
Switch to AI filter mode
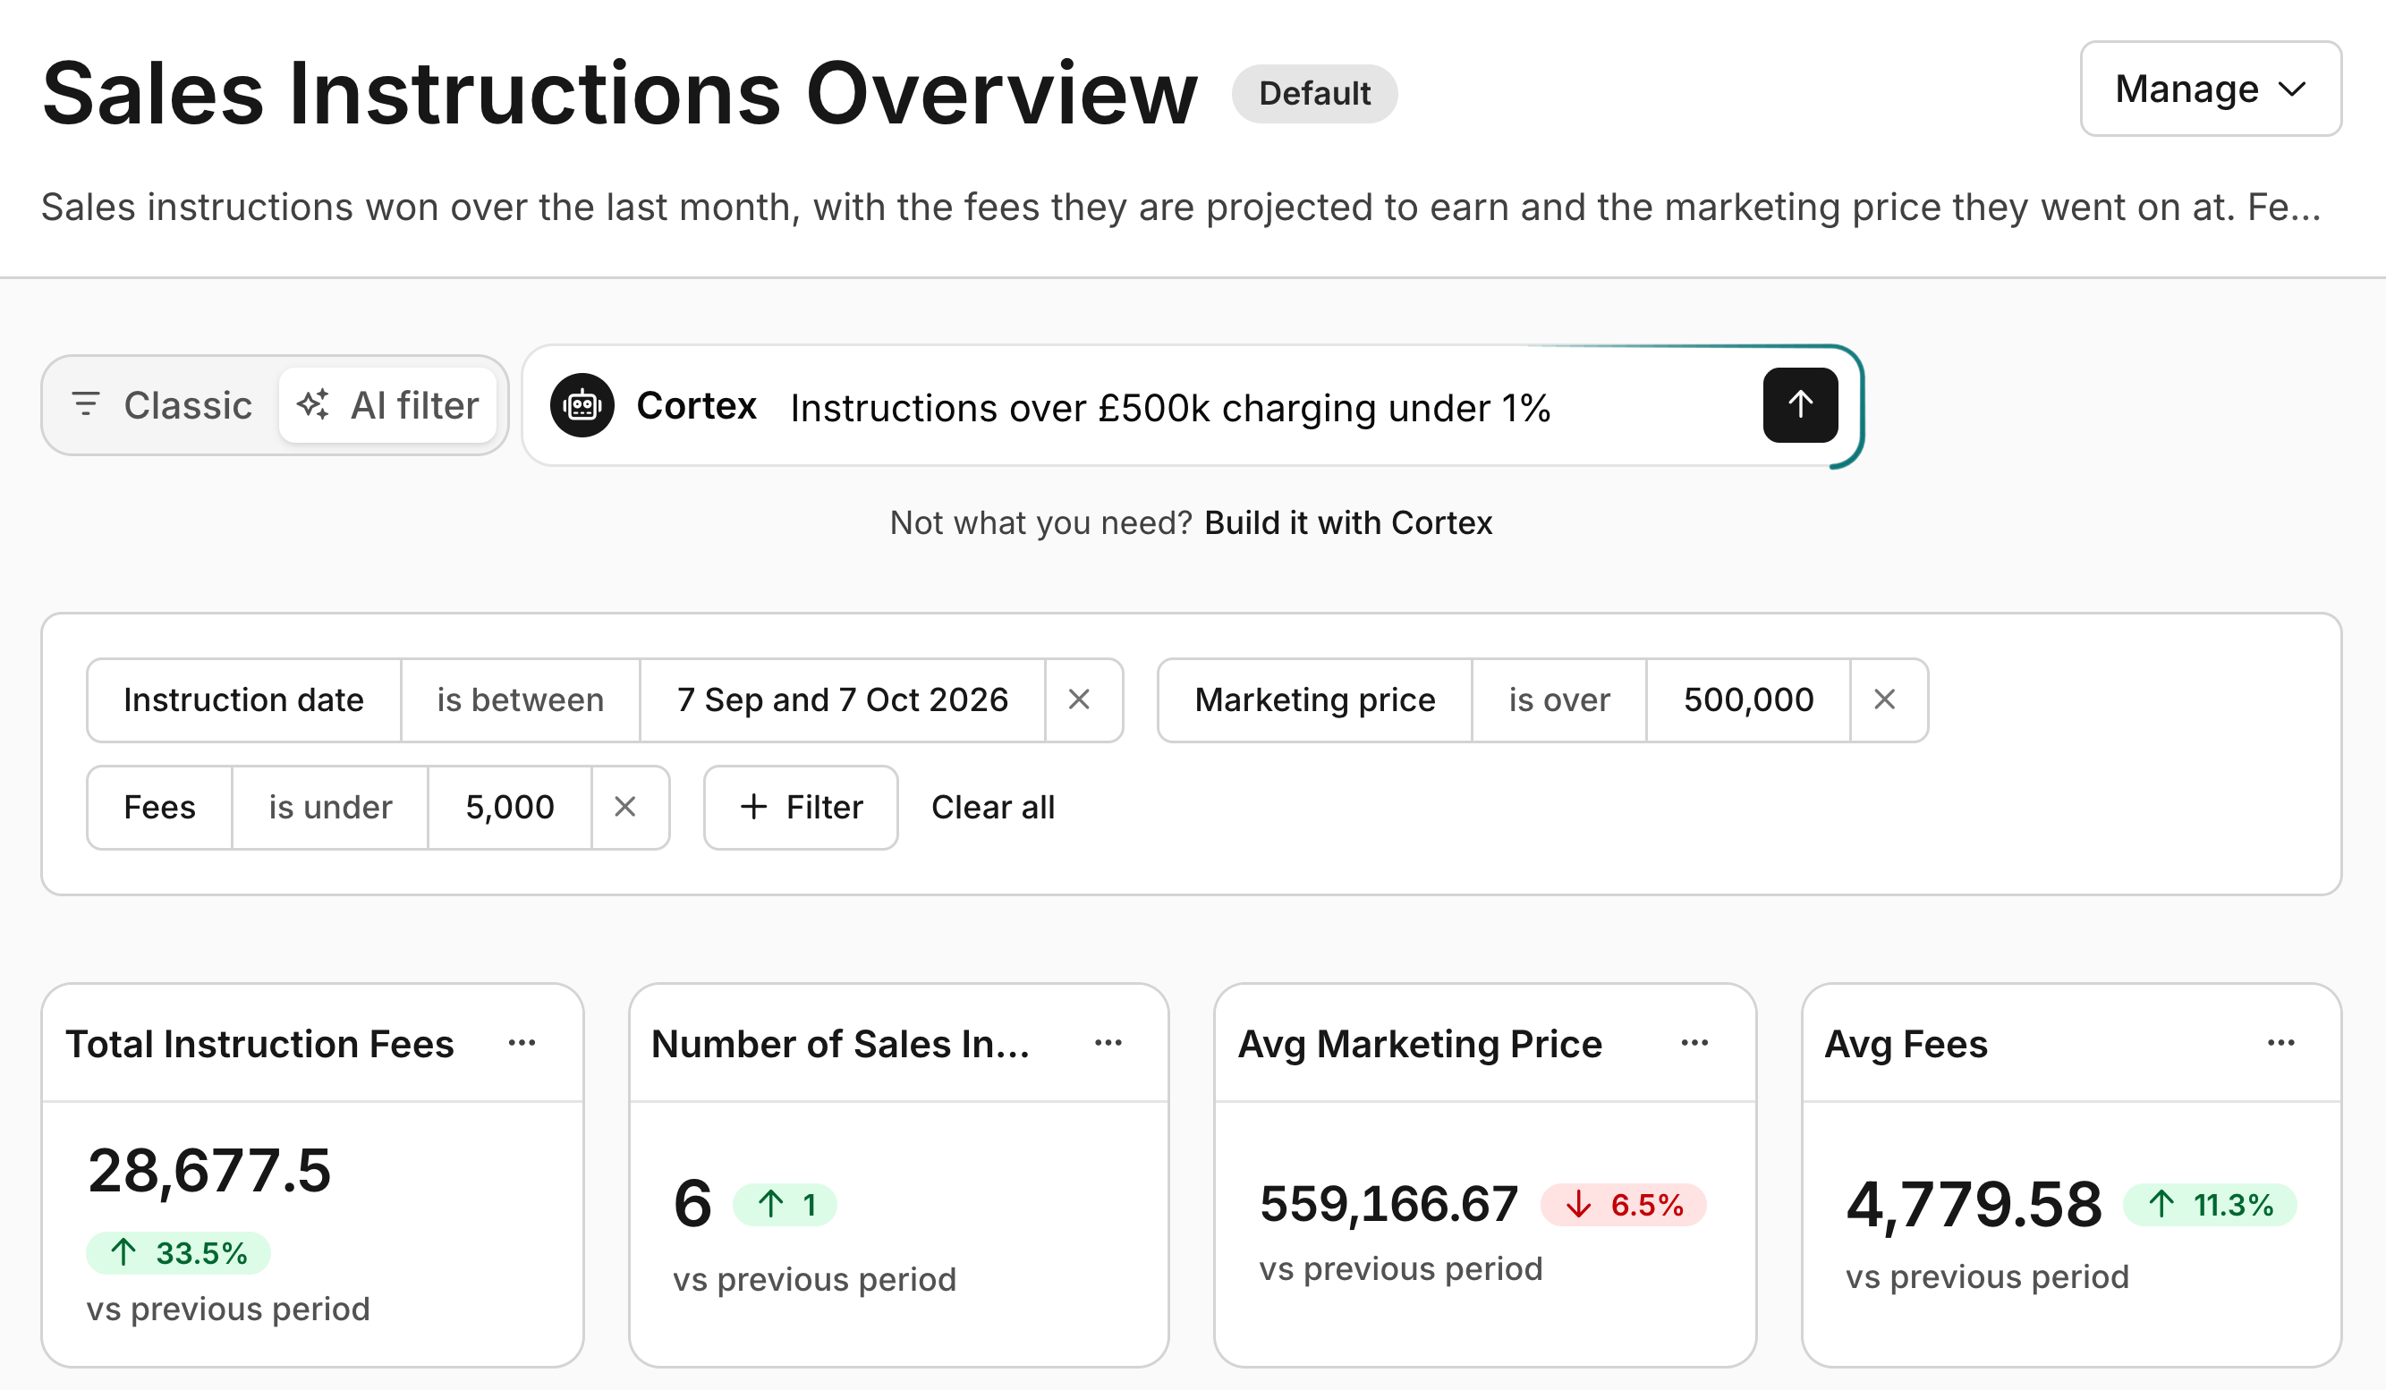388,405
